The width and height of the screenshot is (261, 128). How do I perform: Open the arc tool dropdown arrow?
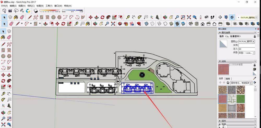coord(31,24)
